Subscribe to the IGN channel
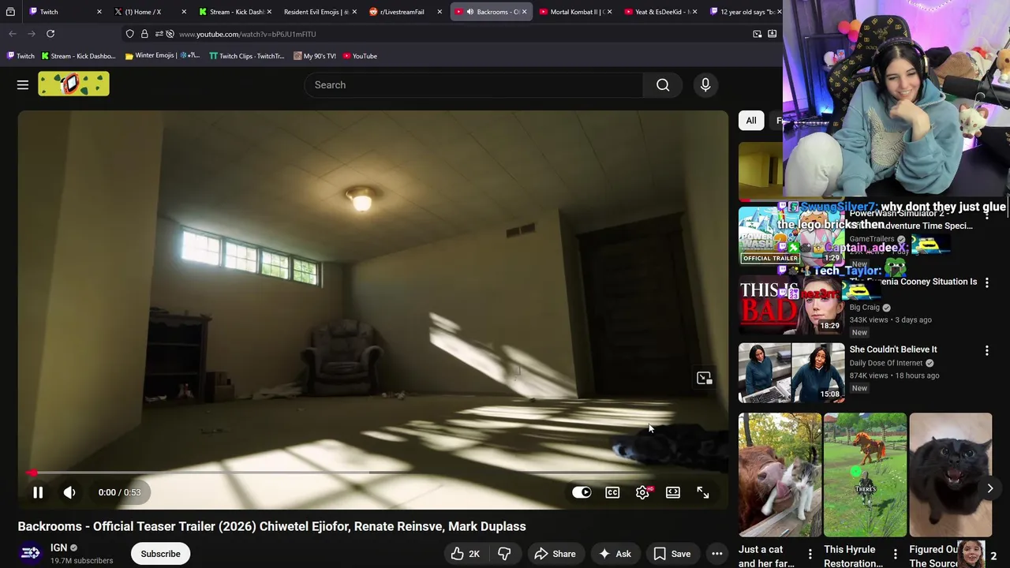The height and width of the screenshot is (568, 1010). [x=160, y=554]
